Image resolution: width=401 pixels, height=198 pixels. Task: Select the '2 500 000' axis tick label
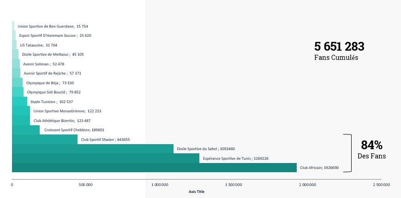[381, 185]
